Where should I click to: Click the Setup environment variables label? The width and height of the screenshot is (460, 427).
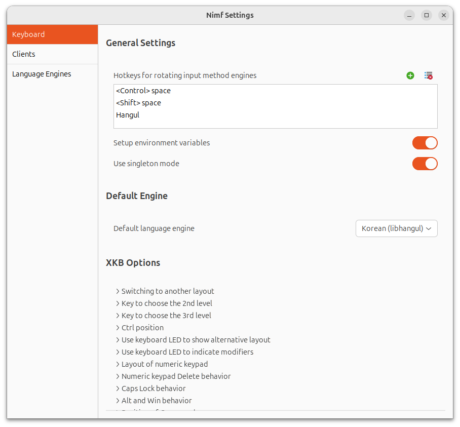tap(162, 143)
